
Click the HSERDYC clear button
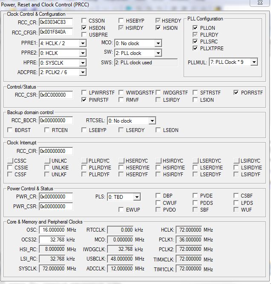[121, 161]
